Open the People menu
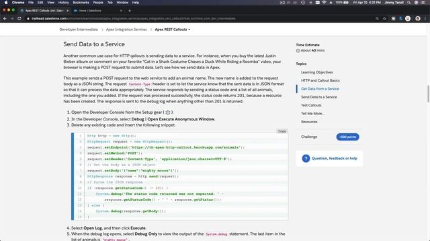Viewport: 430px width, 241px height. click(98, 3)
